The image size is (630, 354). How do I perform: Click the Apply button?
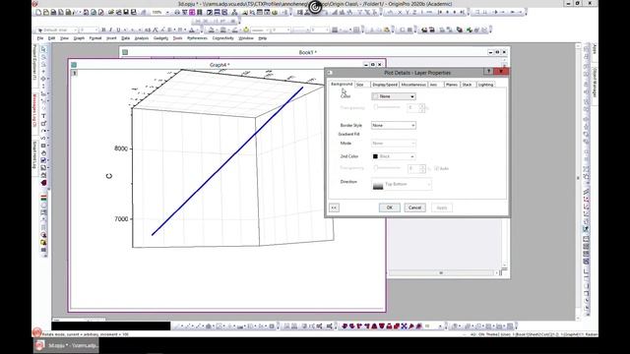[442, 207]
